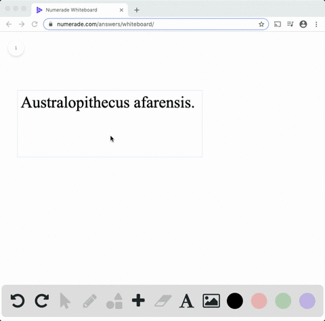Click the Australopithecus afarensis text box
The height and width of the screenshot is (321, 325).
tap(110, 123)
